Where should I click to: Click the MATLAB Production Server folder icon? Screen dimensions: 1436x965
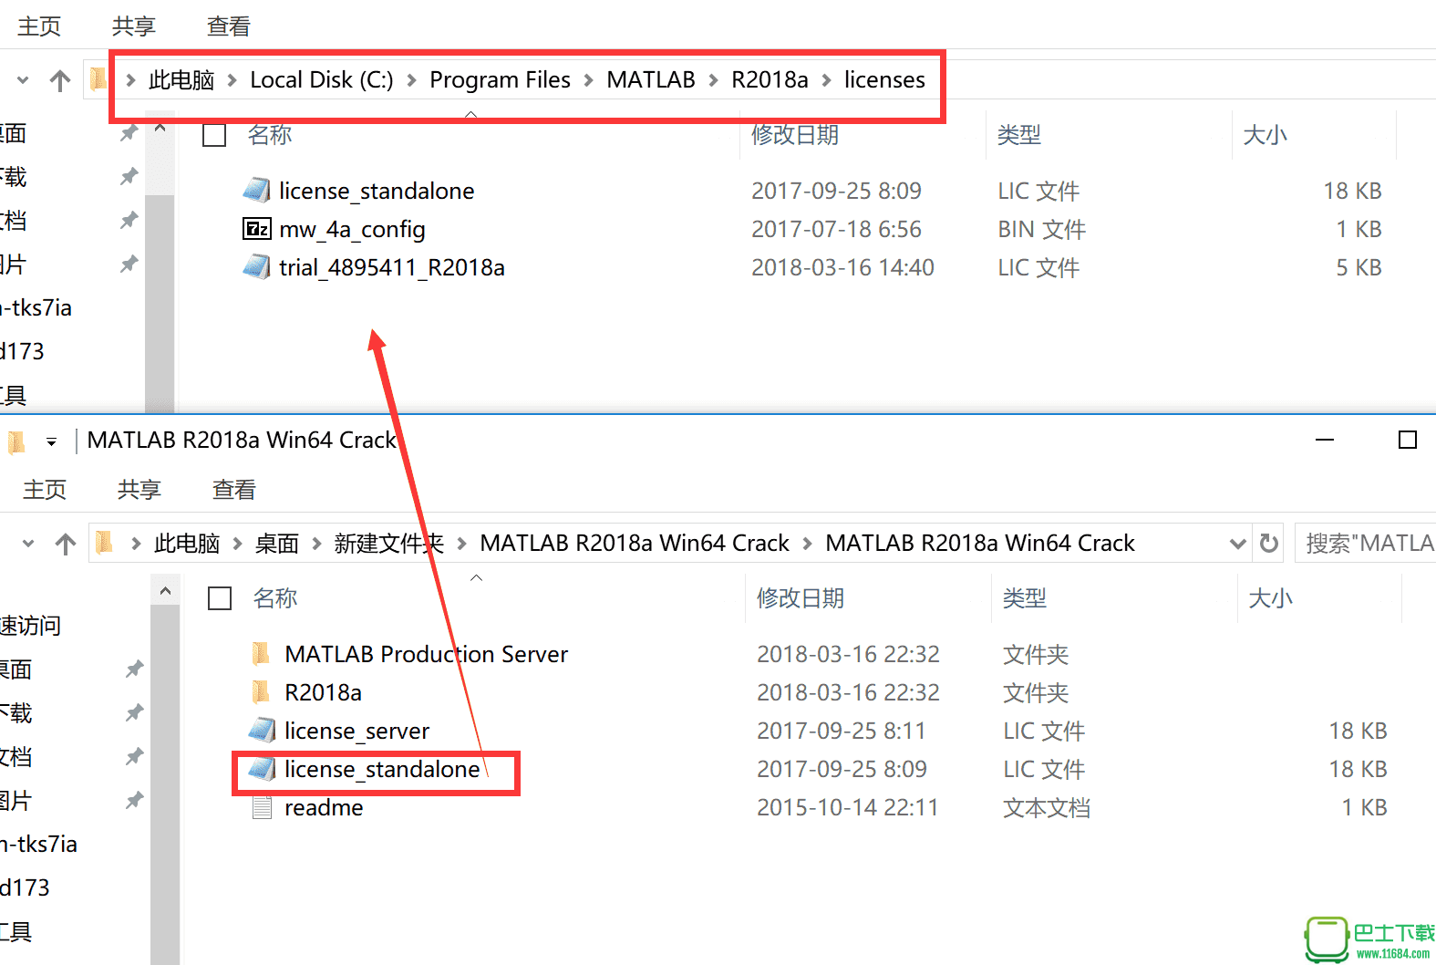(x=261, y=654)
